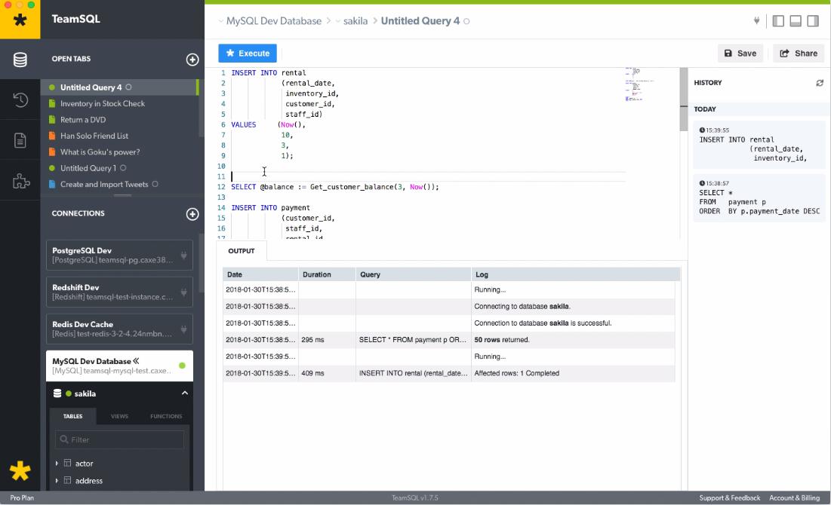Open the Return a DVD tab

[x=83, y=120]
